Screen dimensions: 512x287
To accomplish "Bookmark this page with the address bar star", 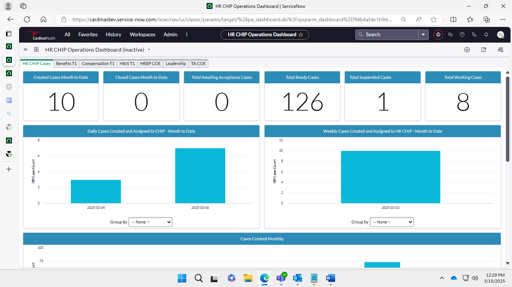I will pos(434,19).
